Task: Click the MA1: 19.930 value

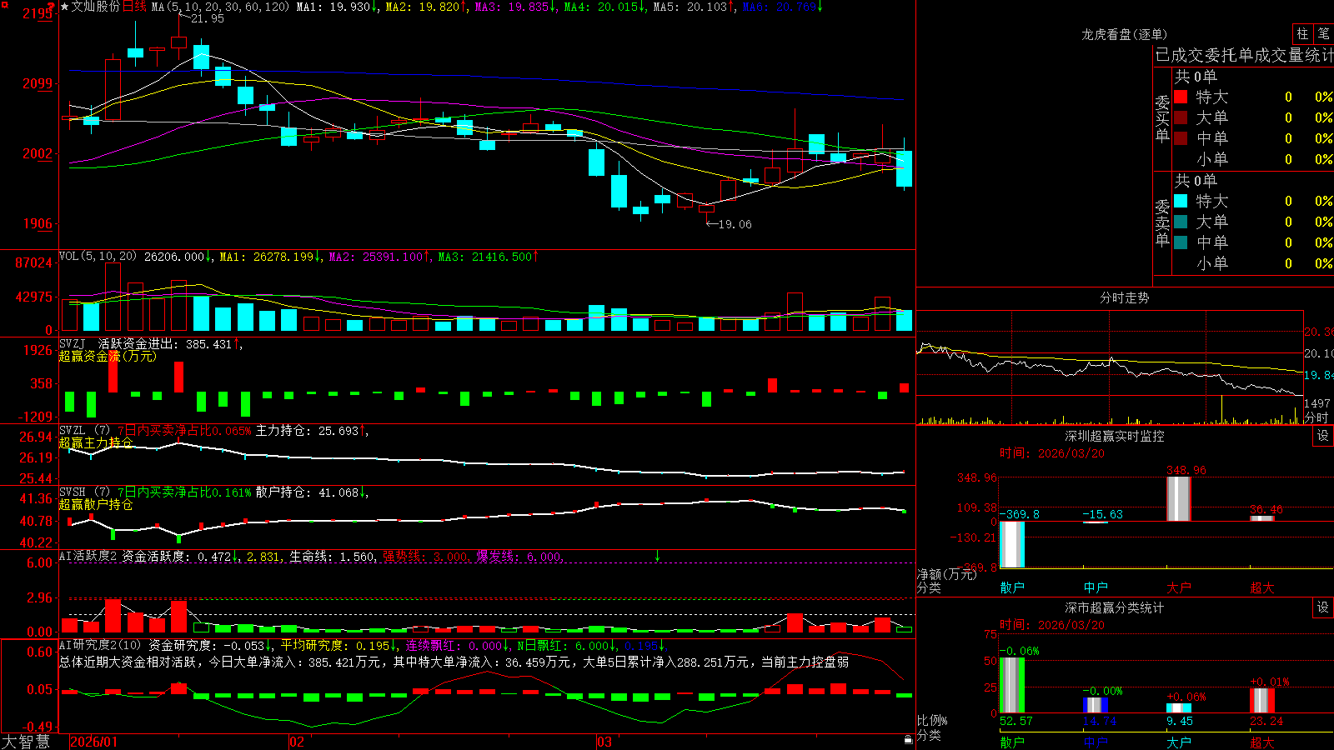Action: pos(333,7)
